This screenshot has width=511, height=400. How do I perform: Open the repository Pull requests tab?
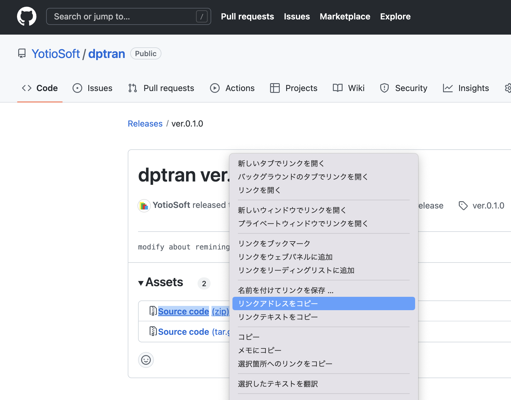point(161,88)
